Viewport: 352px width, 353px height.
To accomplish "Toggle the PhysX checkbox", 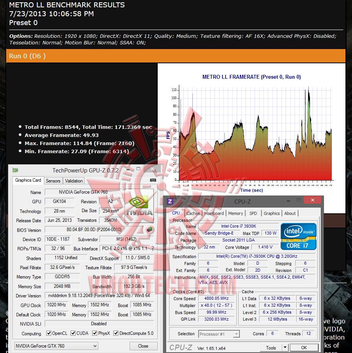I will tap(95, 333).
